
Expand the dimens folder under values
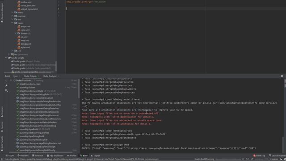click(x=16, y=34)
